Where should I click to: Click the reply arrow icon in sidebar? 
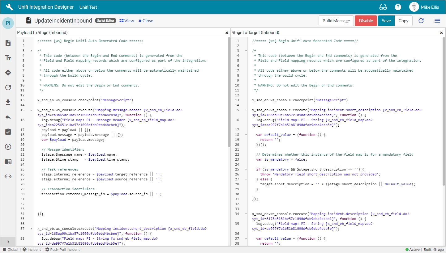pos(8,117)
